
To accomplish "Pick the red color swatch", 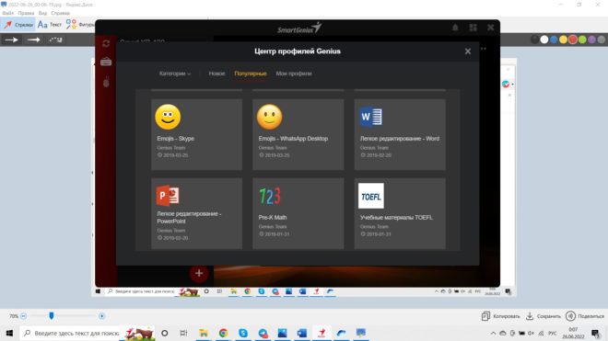I will coord(573,40).
